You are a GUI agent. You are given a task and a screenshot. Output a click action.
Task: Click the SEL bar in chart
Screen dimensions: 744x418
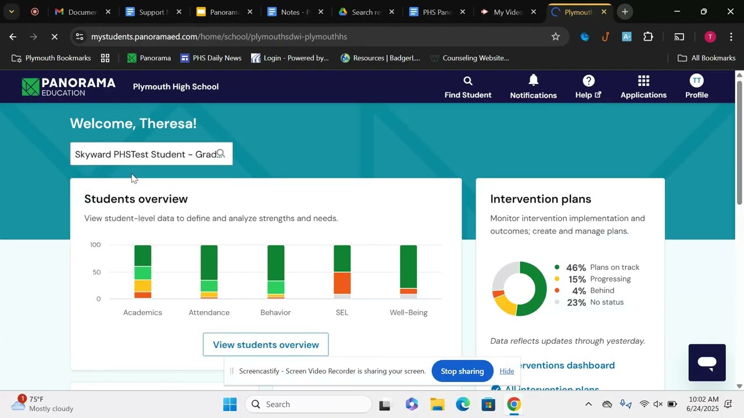point(342,272)
